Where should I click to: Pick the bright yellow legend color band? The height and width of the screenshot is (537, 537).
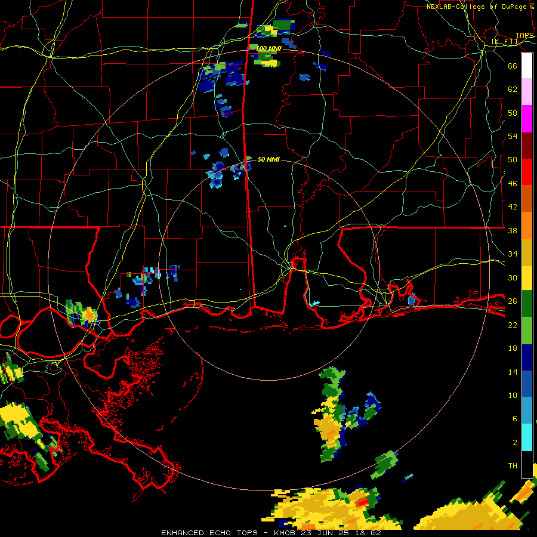coord(527,278)
